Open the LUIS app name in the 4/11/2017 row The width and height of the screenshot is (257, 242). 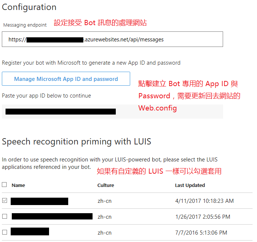point(39,201)
